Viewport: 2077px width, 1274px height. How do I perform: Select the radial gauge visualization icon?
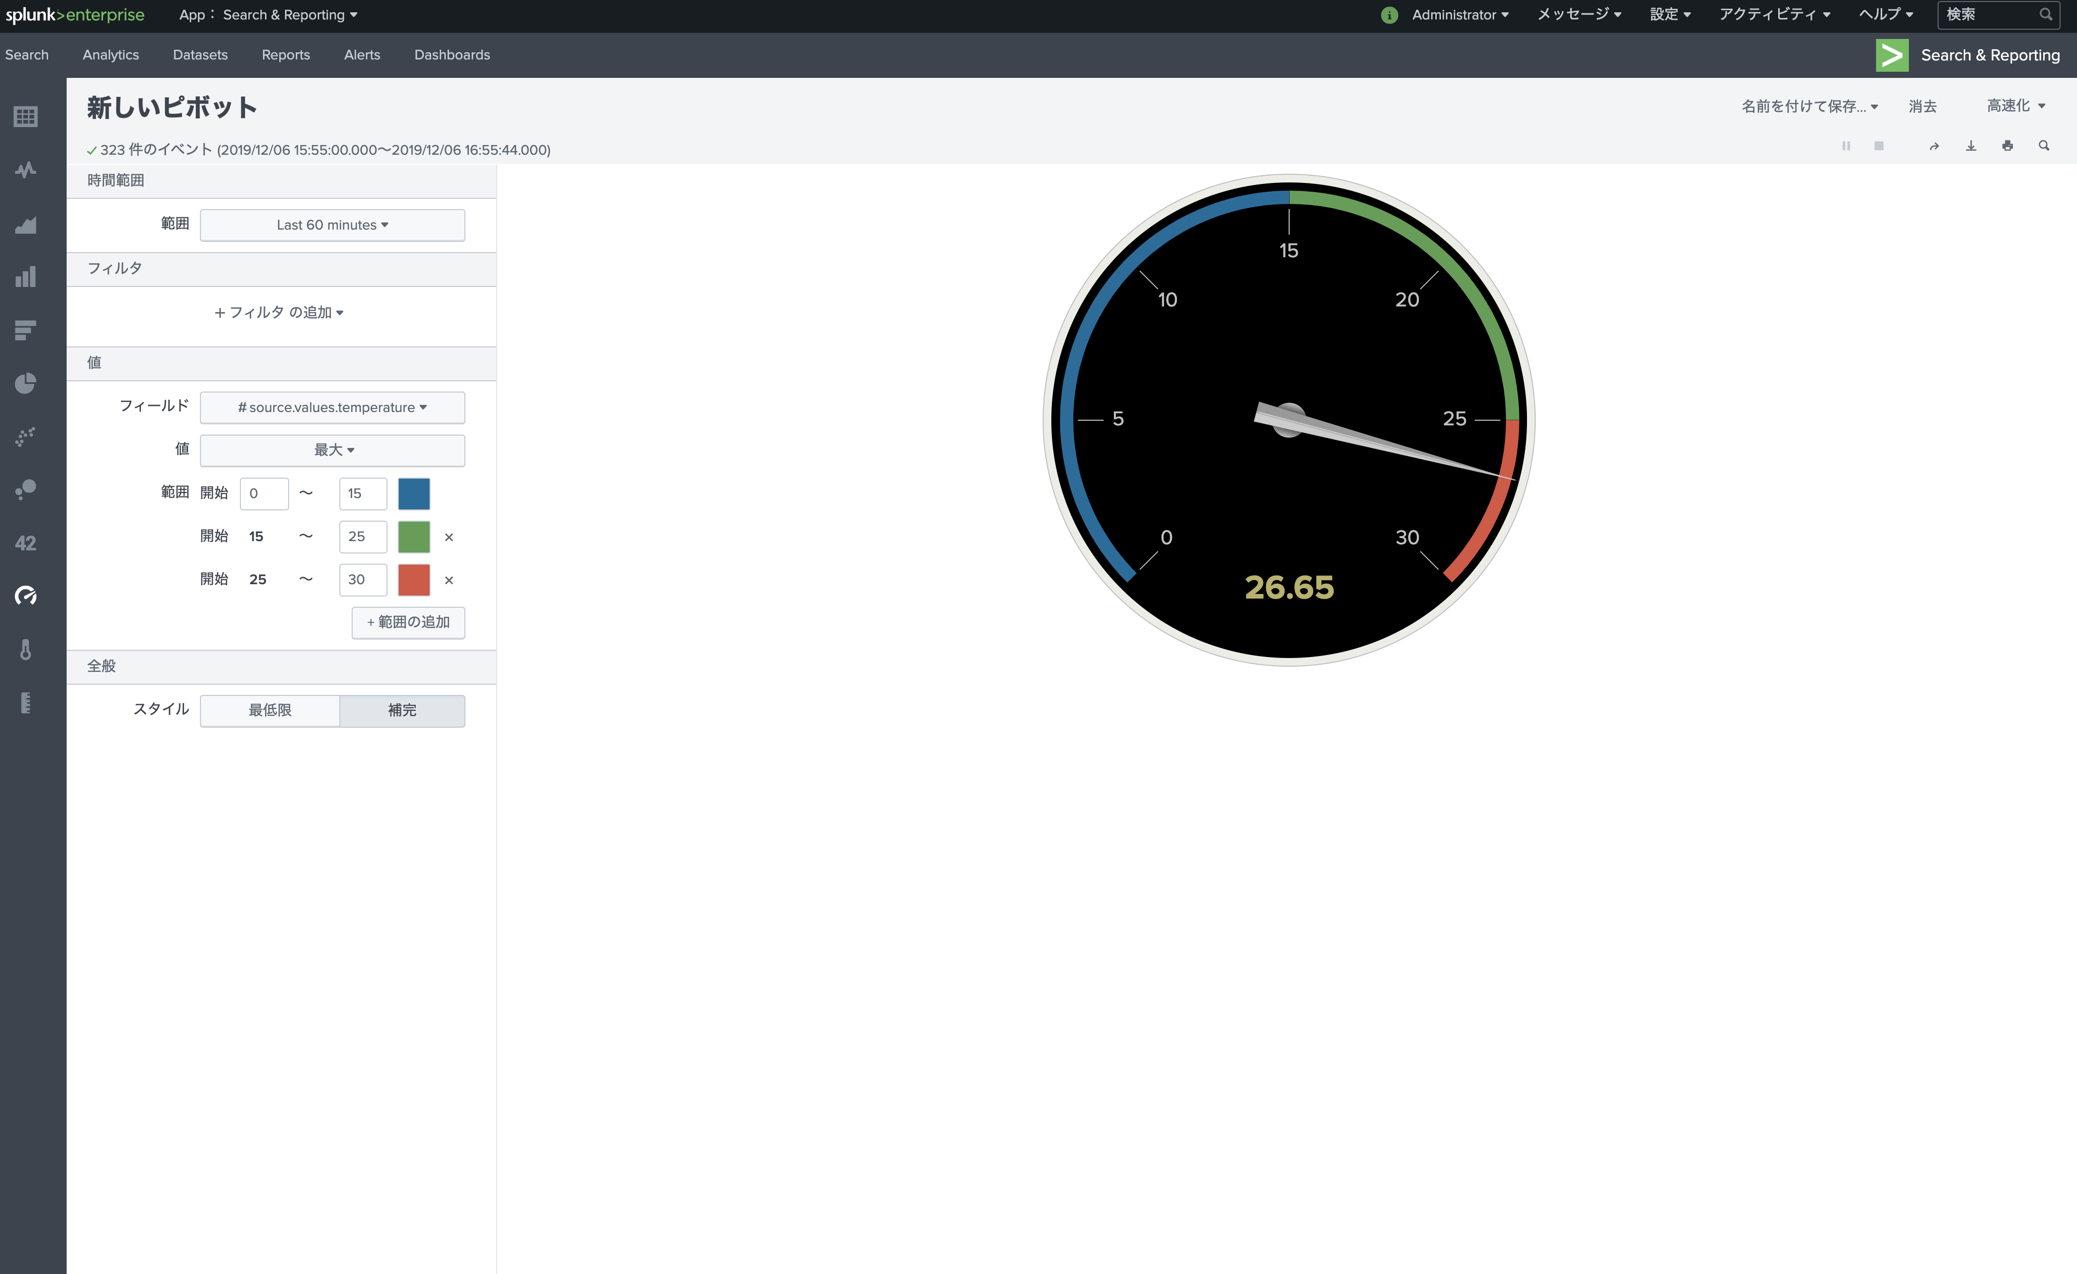coord(25,595)
